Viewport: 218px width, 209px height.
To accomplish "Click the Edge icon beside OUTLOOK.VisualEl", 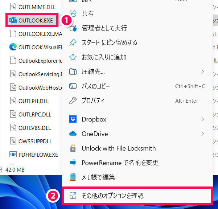I will coord(13,47).
